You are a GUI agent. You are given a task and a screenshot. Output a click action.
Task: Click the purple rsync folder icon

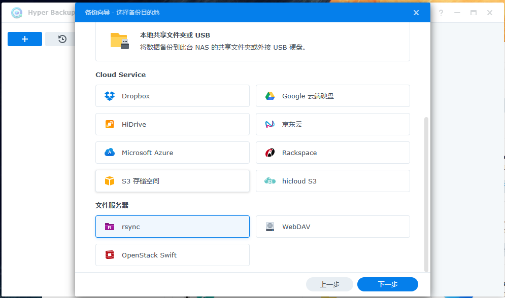(110, 227)
